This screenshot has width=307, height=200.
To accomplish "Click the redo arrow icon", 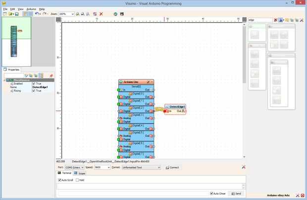I will point(45,14).
